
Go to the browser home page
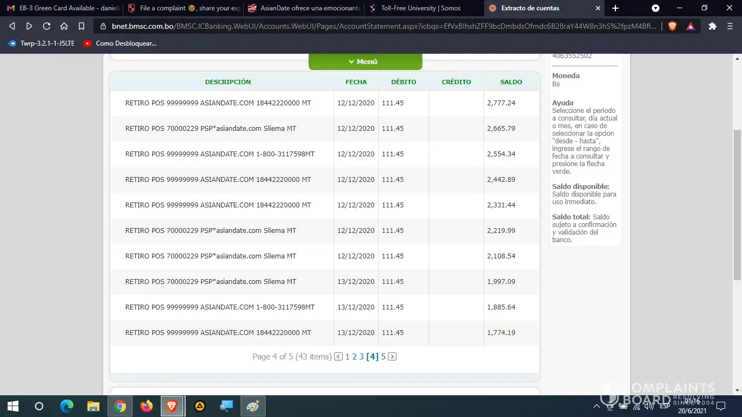point(64,26)
